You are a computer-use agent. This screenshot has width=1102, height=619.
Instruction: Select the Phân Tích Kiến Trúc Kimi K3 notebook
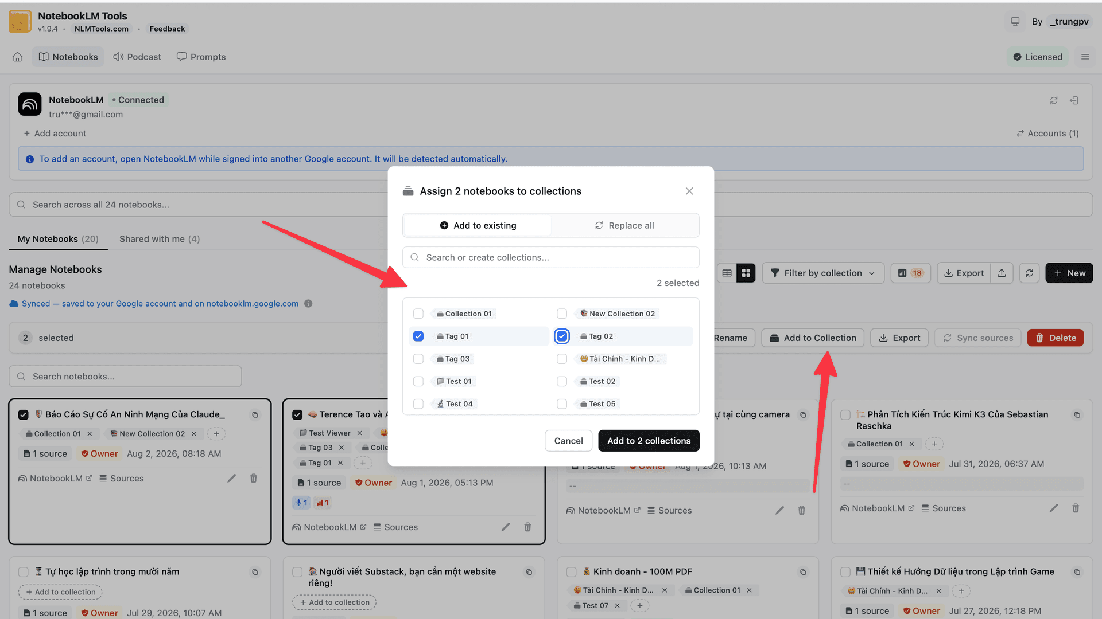845,415
